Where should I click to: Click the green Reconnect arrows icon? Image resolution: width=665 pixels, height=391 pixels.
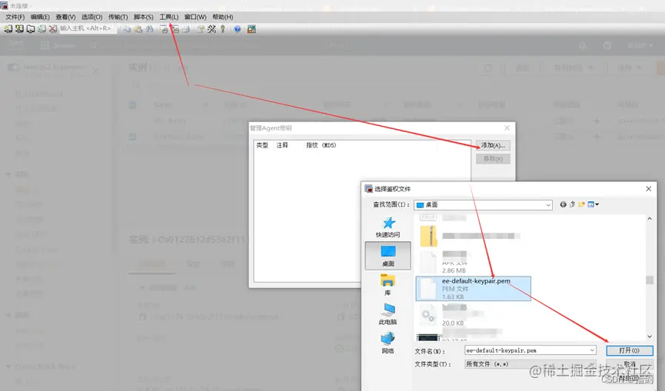coord(42,28)
